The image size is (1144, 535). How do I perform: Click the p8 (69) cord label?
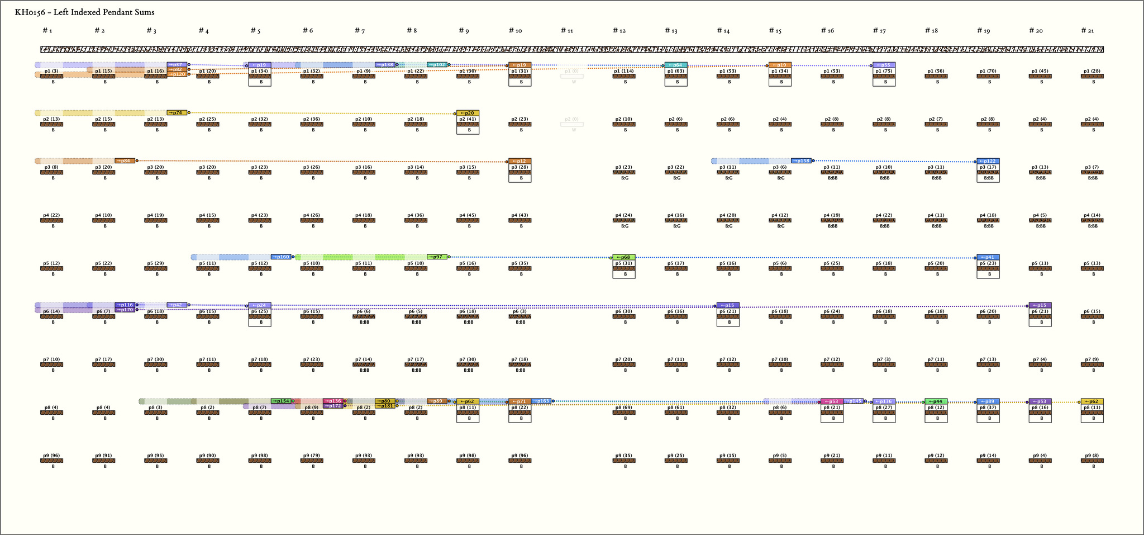623,408
